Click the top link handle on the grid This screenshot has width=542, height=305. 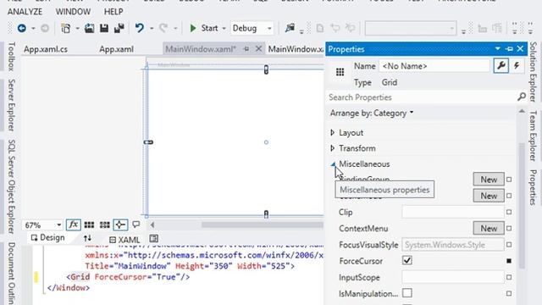(x=266, y=69)
